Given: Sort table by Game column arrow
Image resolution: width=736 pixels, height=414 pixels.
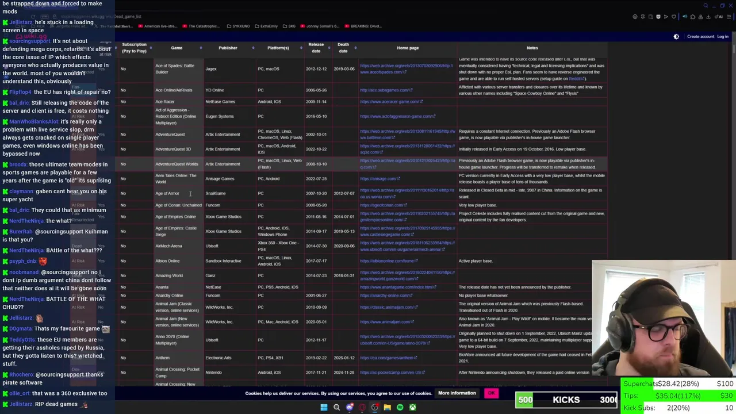Looking at the screenshot, I should click(201, 48).
